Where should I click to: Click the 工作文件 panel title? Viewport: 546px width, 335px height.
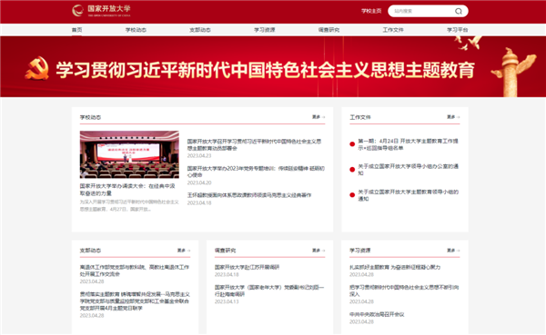click(360, 117)
